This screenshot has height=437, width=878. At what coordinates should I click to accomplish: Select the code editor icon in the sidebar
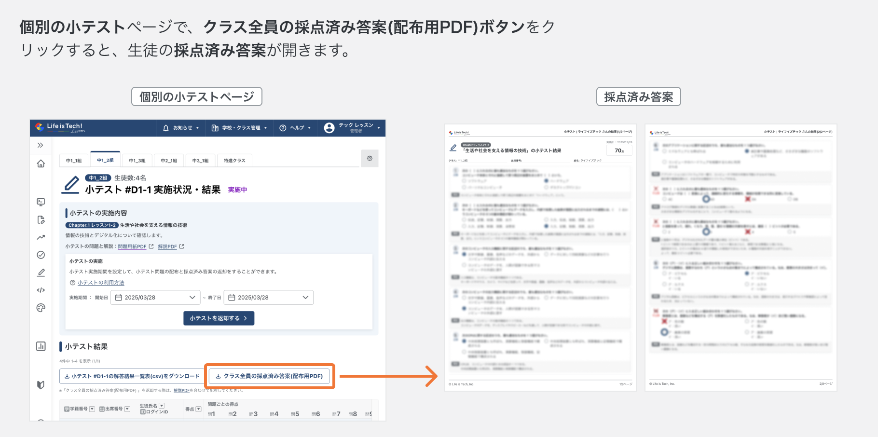click(41, 290)
